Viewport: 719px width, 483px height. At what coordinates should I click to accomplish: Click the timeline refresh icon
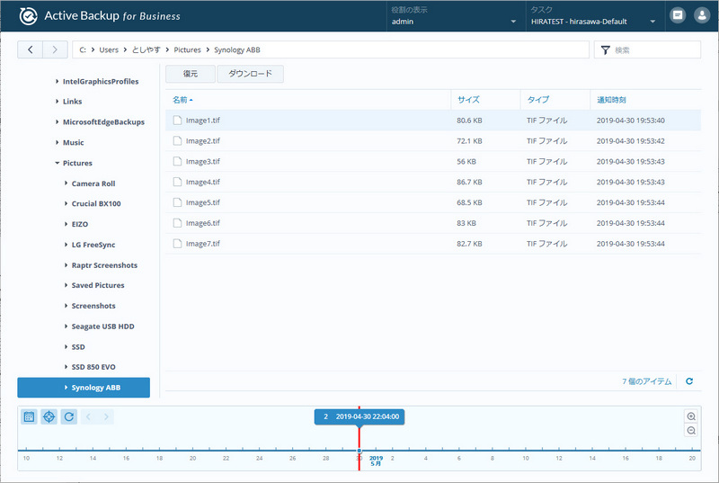pyautogui.click(x=69, y=417)
